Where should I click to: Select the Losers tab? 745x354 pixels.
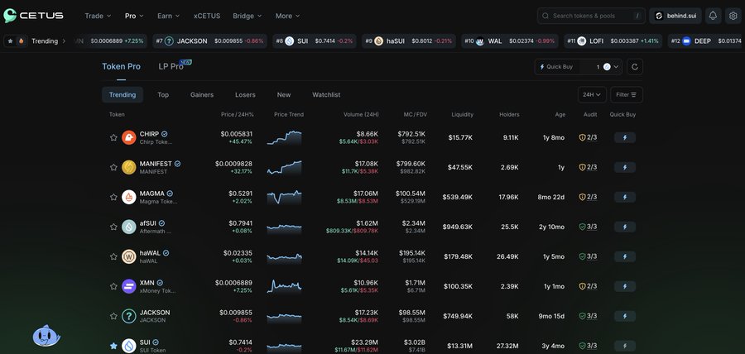click(245, 95)
